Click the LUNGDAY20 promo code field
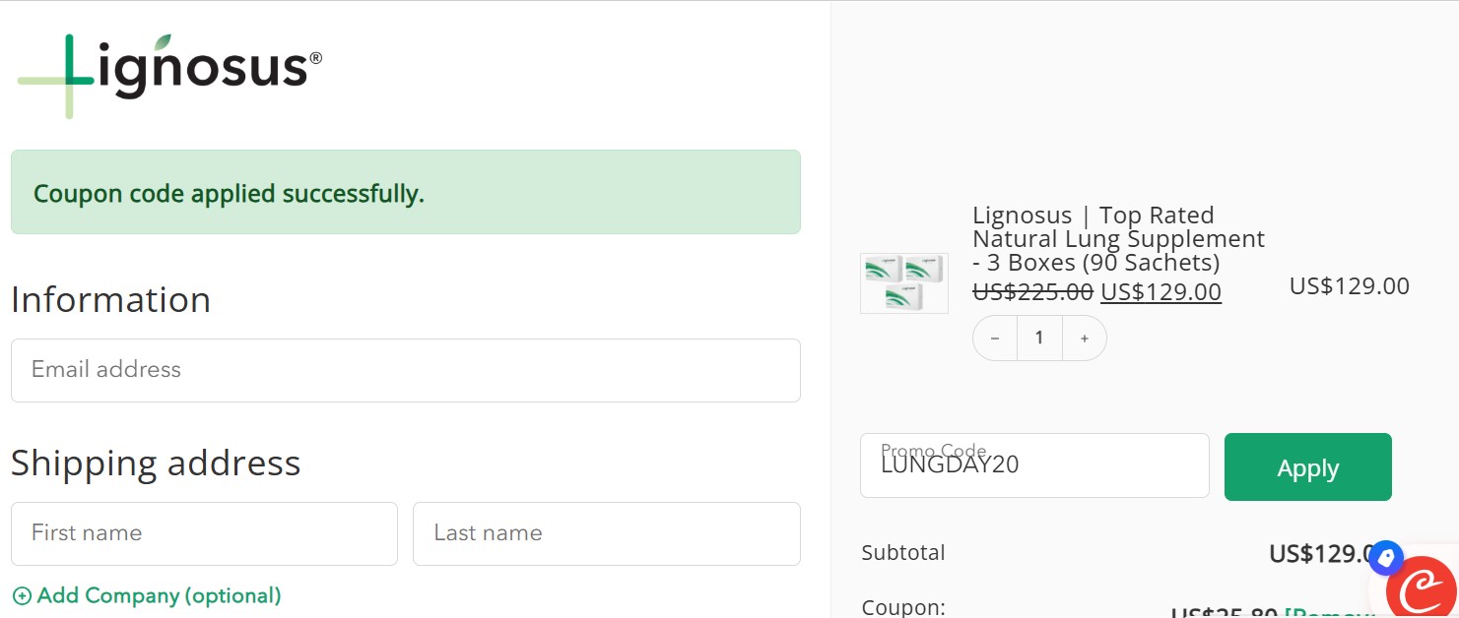This screenshot has width=1459, height=618. 1034,464
